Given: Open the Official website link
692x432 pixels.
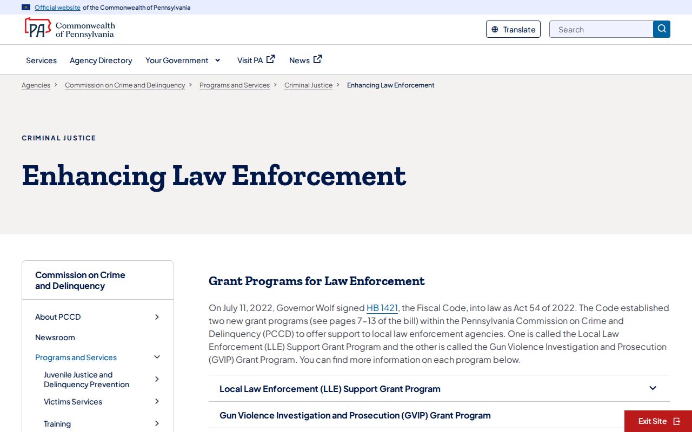Looking at the screenshot, I should [57, 8].
